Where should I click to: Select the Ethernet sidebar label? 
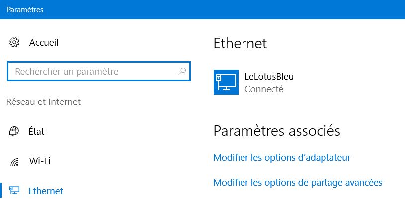[46, 191]
